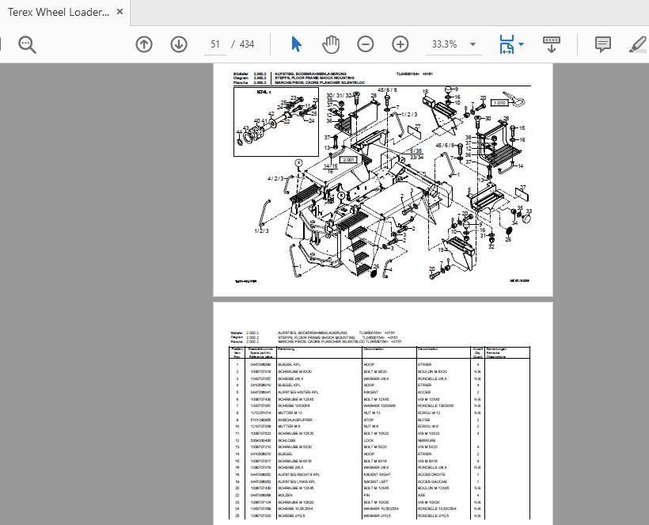Select the highlighter pen annotation icon
This screenshot has width=649, height=525.
tap(636, 44)
